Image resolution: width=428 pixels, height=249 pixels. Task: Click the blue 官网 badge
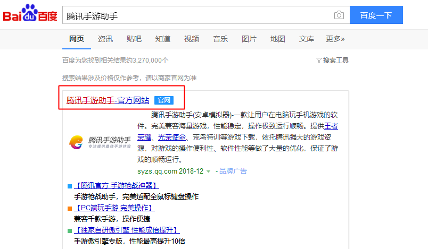click(164, 100)
